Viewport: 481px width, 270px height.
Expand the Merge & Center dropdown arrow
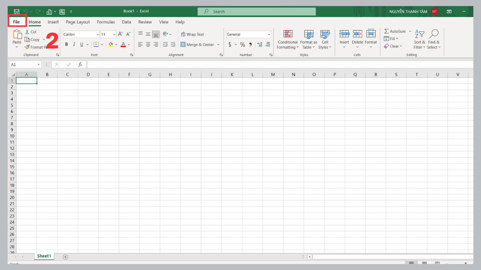coord(218,45)
